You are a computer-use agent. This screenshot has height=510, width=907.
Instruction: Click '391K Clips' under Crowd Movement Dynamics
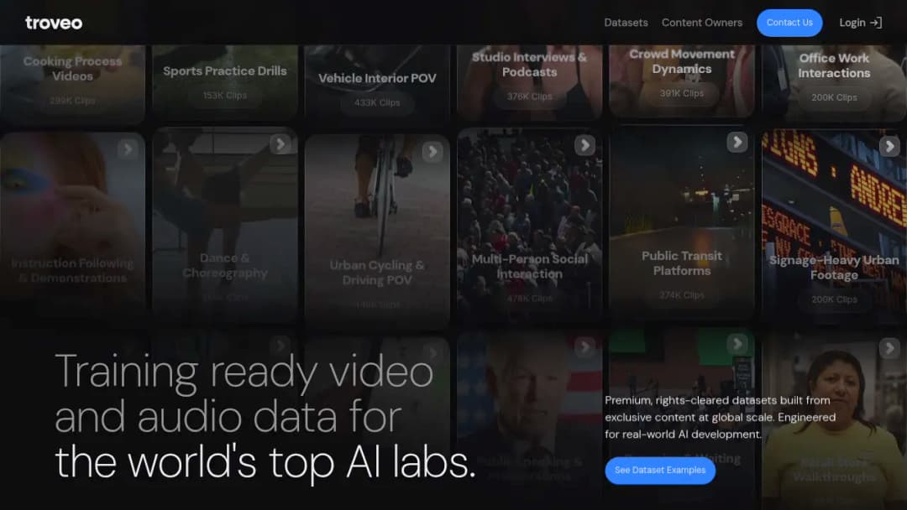[x=682, y=93]
